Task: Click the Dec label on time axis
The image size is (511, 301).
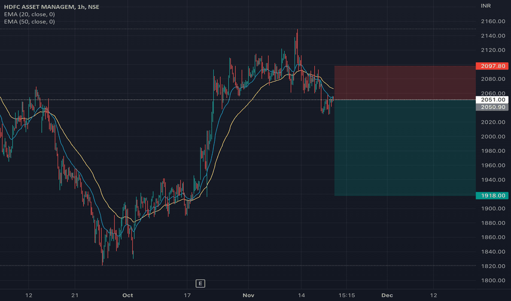Action: pos(387,296)
